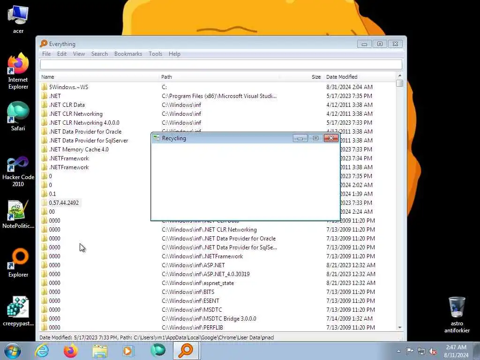The image size is (480, 360).
Task: Click the Show desktop strip by the clock
Action: tap(477, 351)
